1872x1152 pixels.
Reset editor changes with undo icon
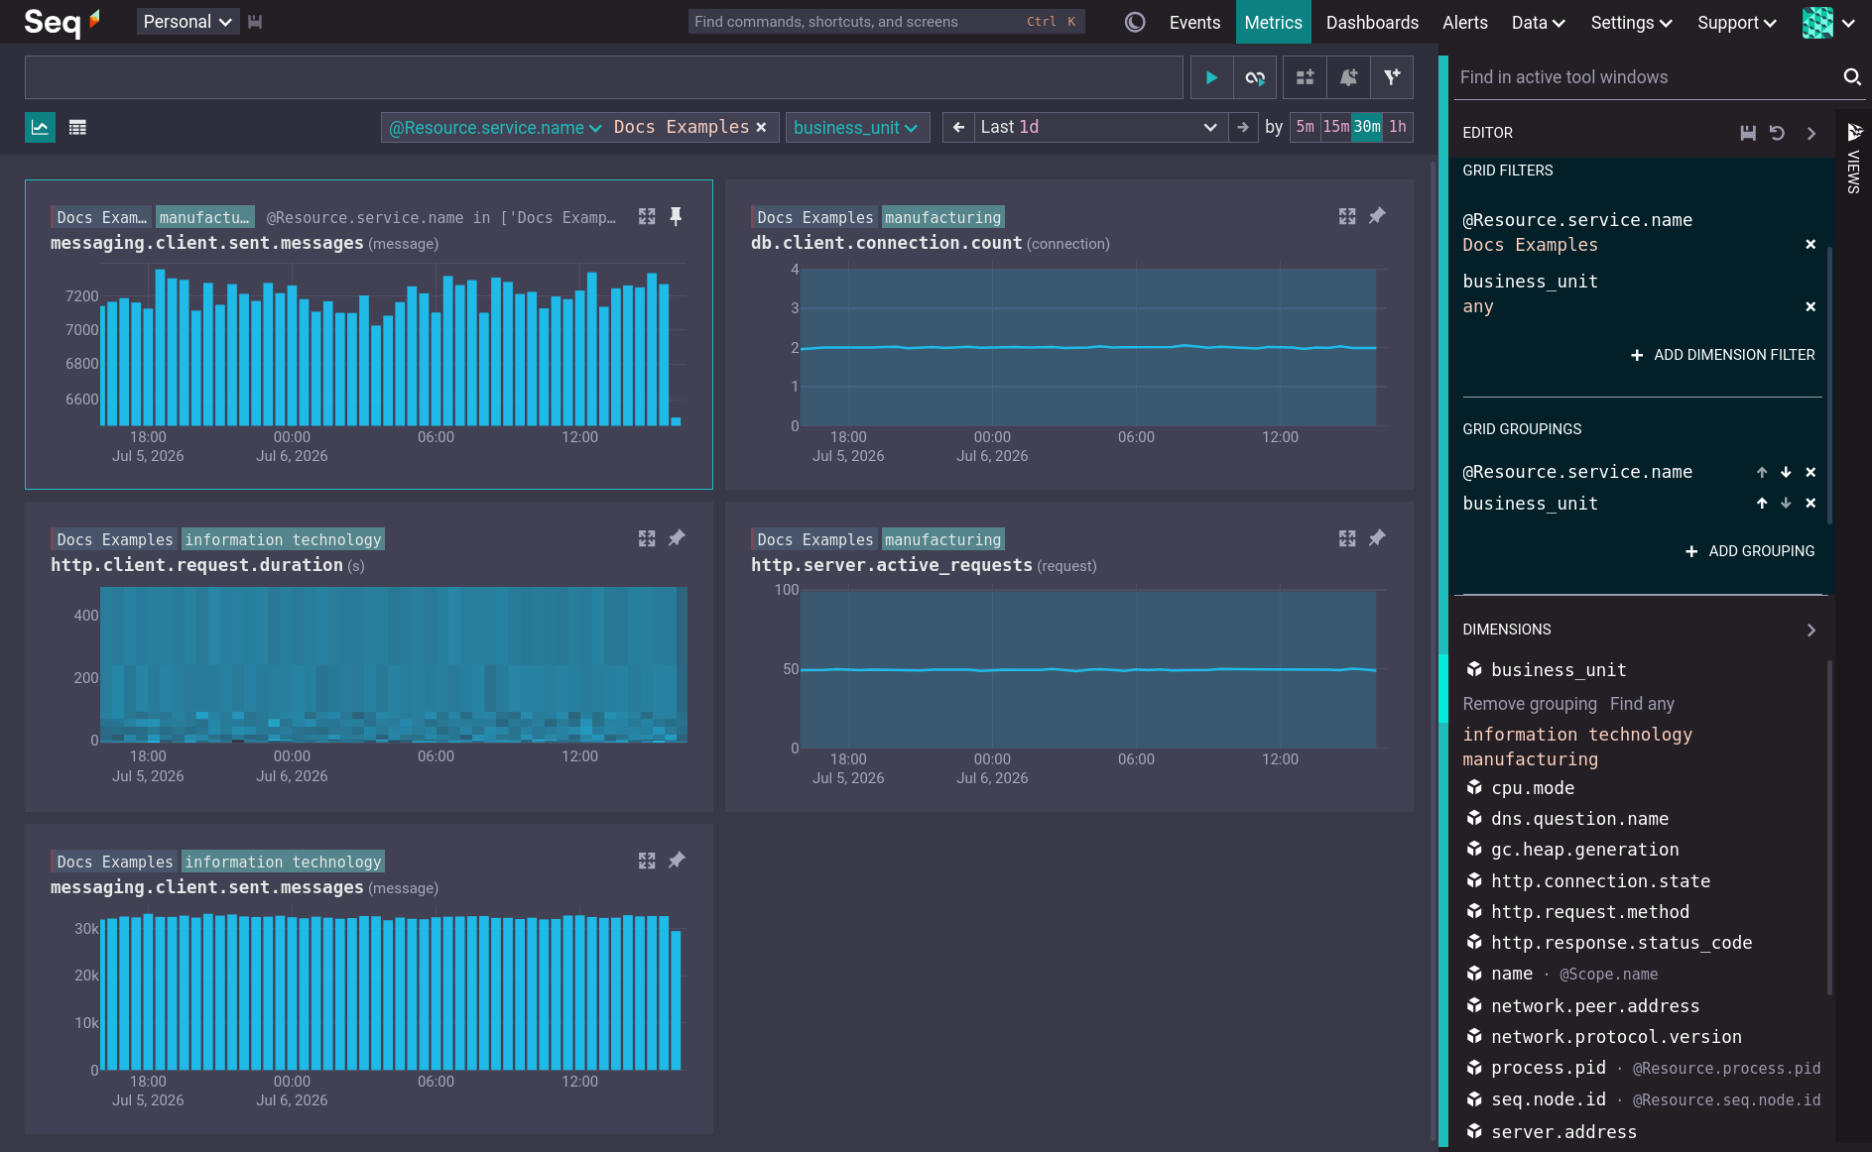tap(1778, 133)
